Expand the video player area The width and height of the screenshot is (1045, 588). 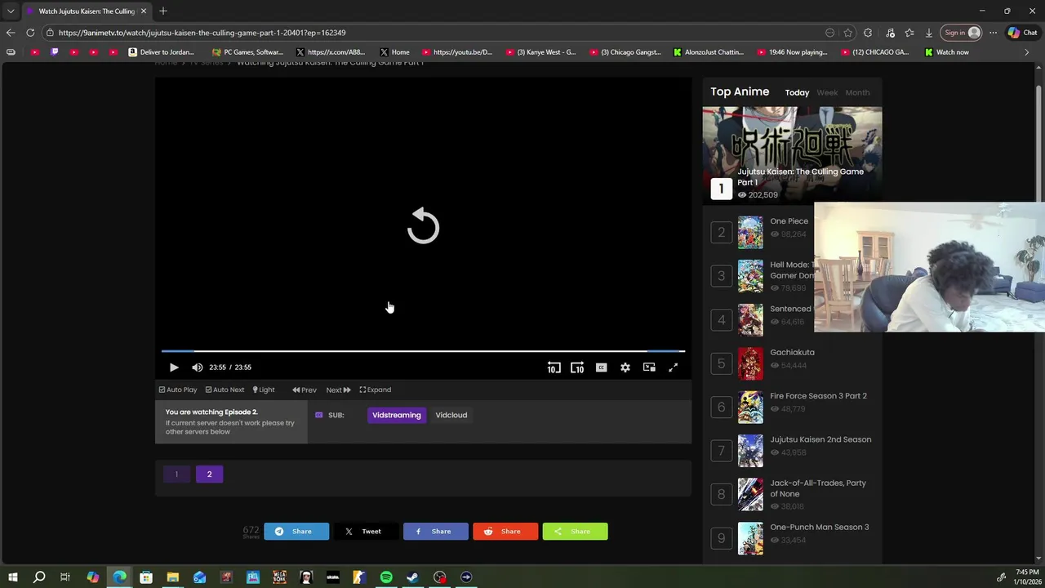(x=376, y=390)
